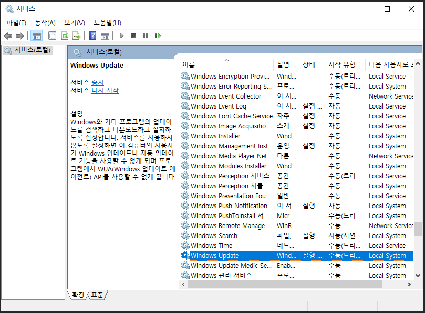Select Windows Presentation Foundation row
425x313 pixels.
(x=297, y=196)
